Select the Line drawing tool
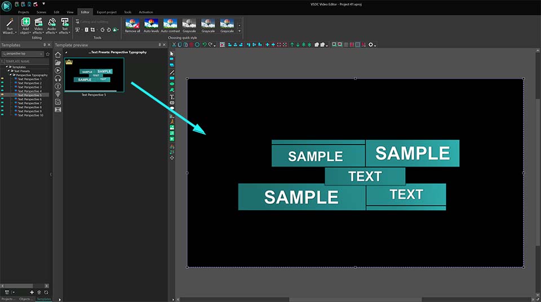 click(x=172, y=73)
